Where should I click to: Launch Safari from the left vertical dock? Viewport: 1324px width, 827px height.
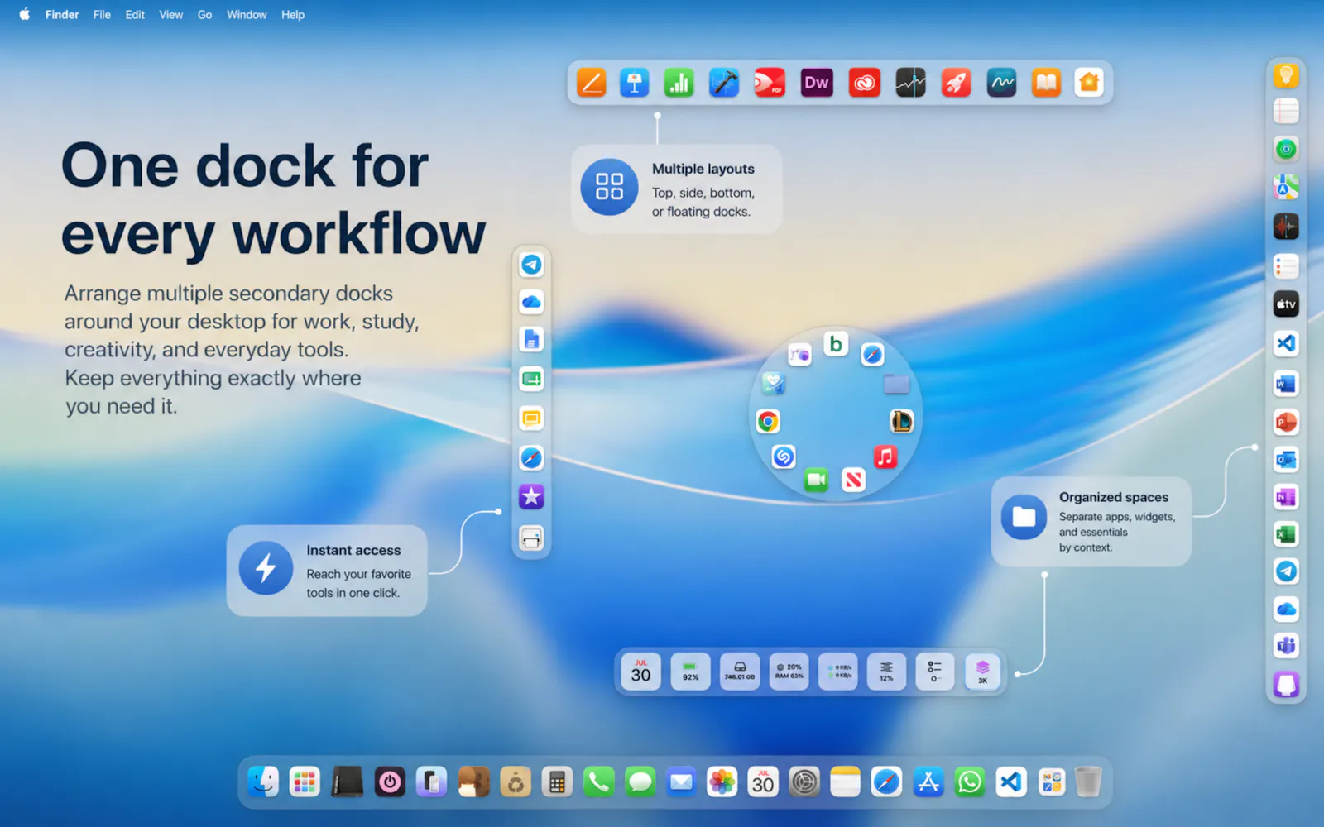point(531,457)
